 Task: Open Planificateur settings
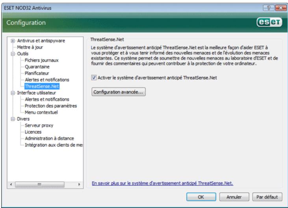(37, 73)
